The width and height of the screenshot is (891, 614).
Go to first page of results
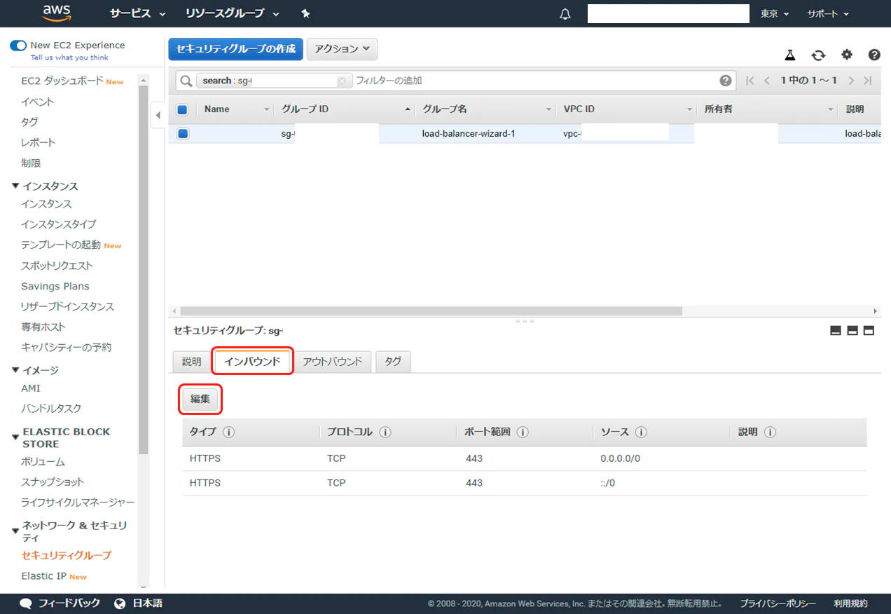pyautogui.click(x=750, y=81)
